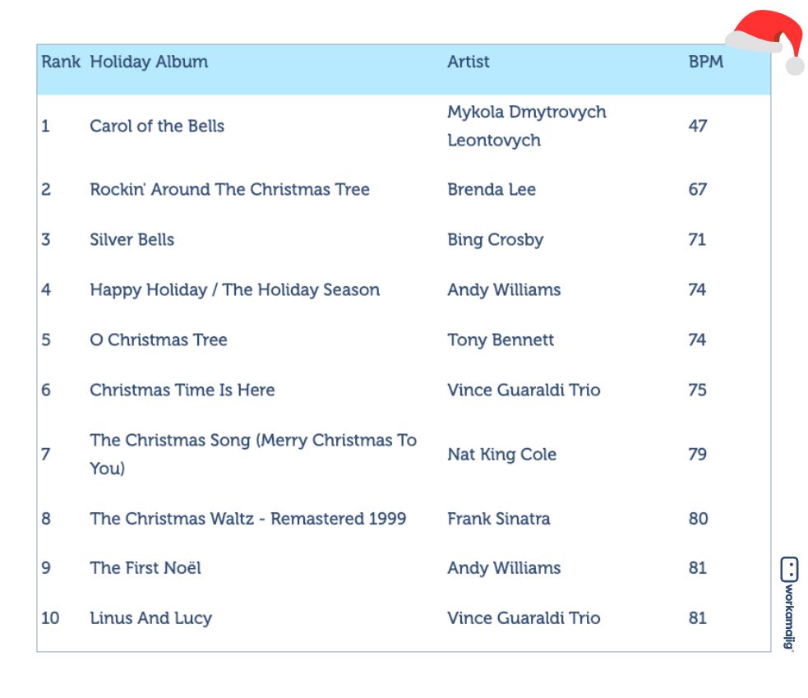Select The First Noël title

click(x=145, y=567)
